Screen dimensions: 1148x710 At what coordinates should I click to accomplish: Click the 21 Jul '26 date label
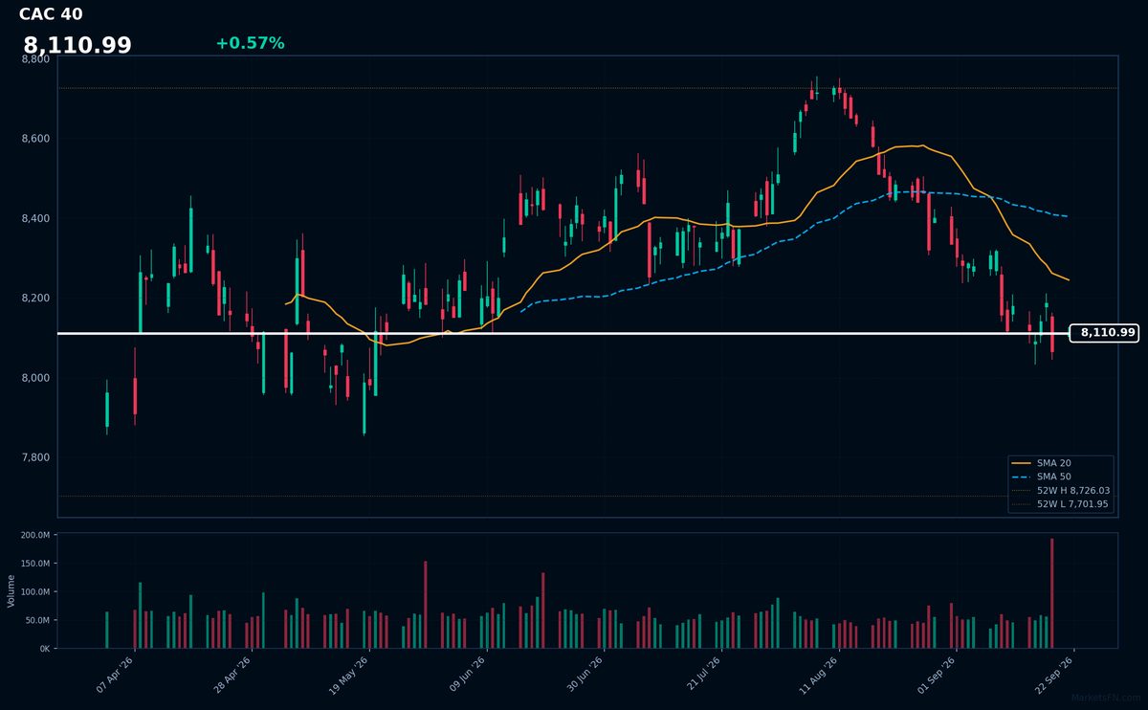(702, 676)
